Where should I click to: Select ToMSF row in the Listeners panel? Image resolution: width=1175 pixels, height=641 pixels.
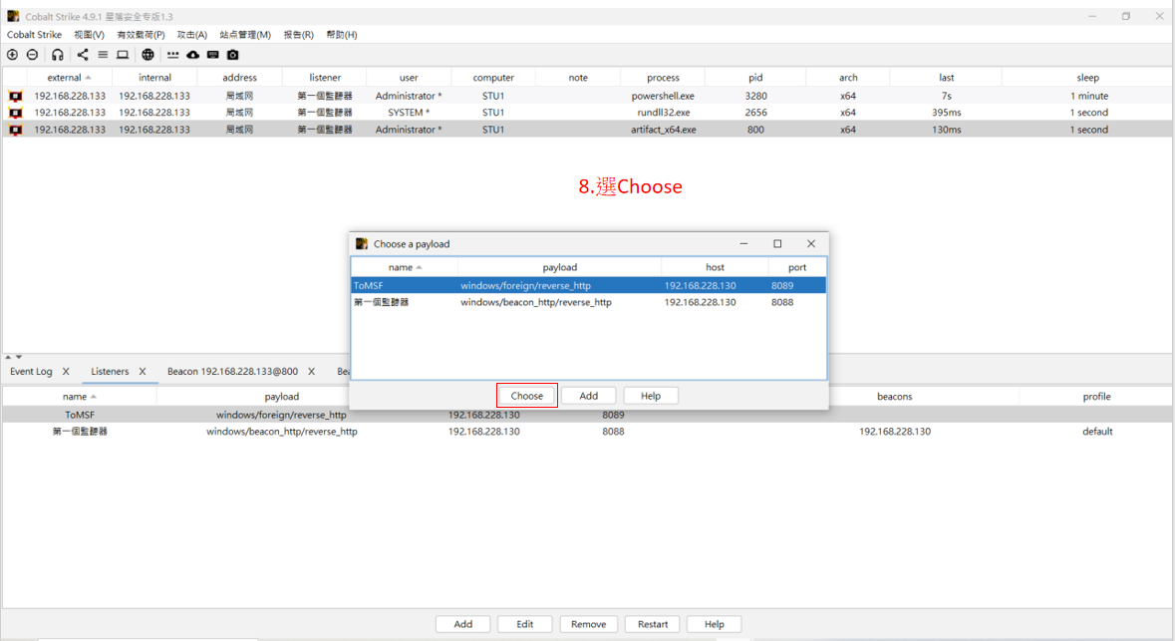coord(588,415)
